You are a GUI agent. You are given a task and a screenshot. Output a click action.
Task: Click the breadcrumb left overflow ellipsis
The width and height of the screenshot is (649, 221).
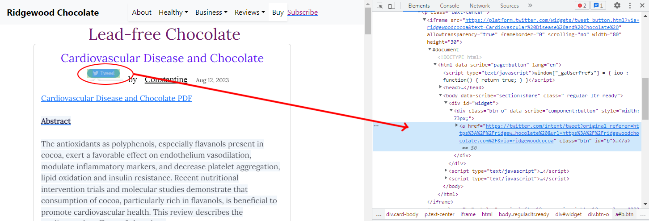[379, 214]
